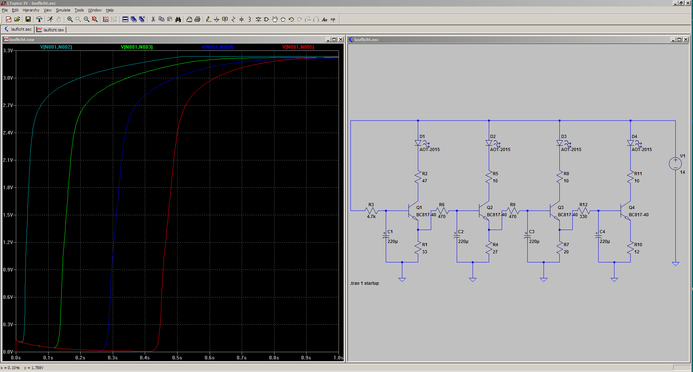The image size is (693, 372).
Task: Select the Resistor placement tool
Action: click(x=233, y=19)
